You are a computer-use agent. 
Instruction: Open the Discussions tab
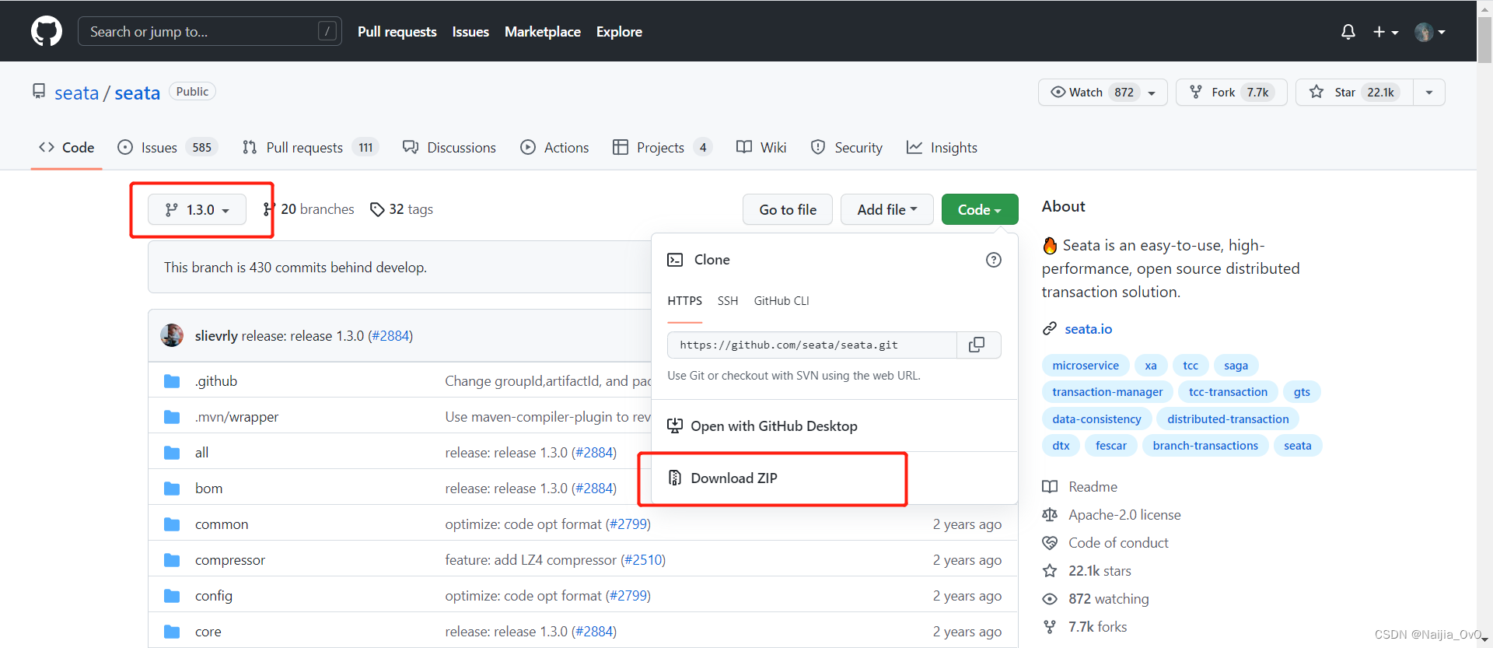click(449, 147)
